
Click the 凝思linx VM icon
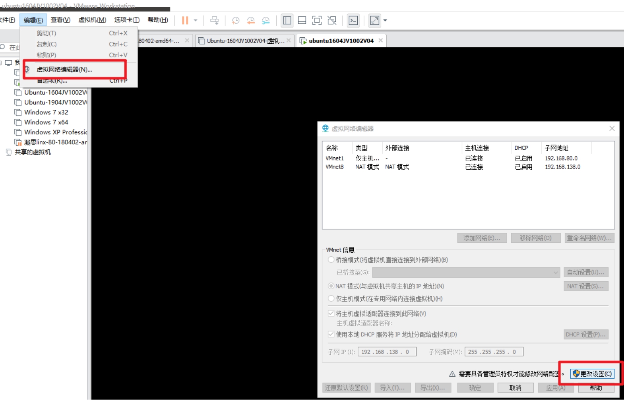pos(18,142)
